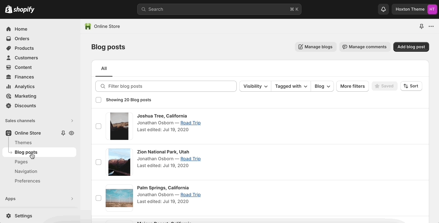This screenshot has height=223, width=439.
Task: Click the Settings label in sidebar
Action: pyautogui.click(x=23, y=216)
